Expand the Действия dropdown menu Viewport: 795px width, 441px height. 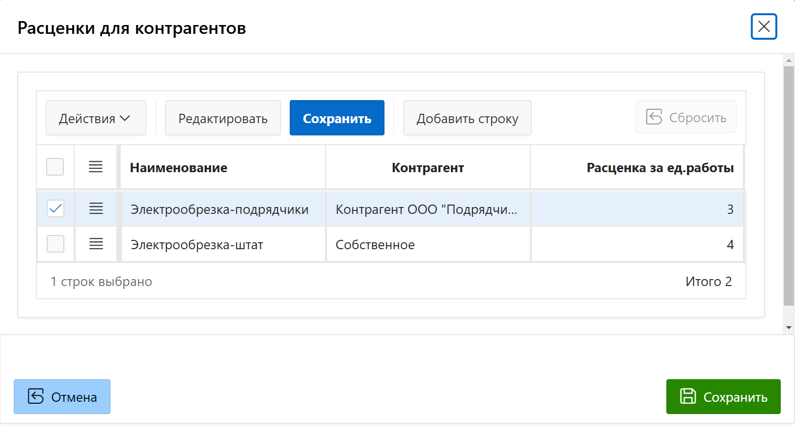(95, 118)
